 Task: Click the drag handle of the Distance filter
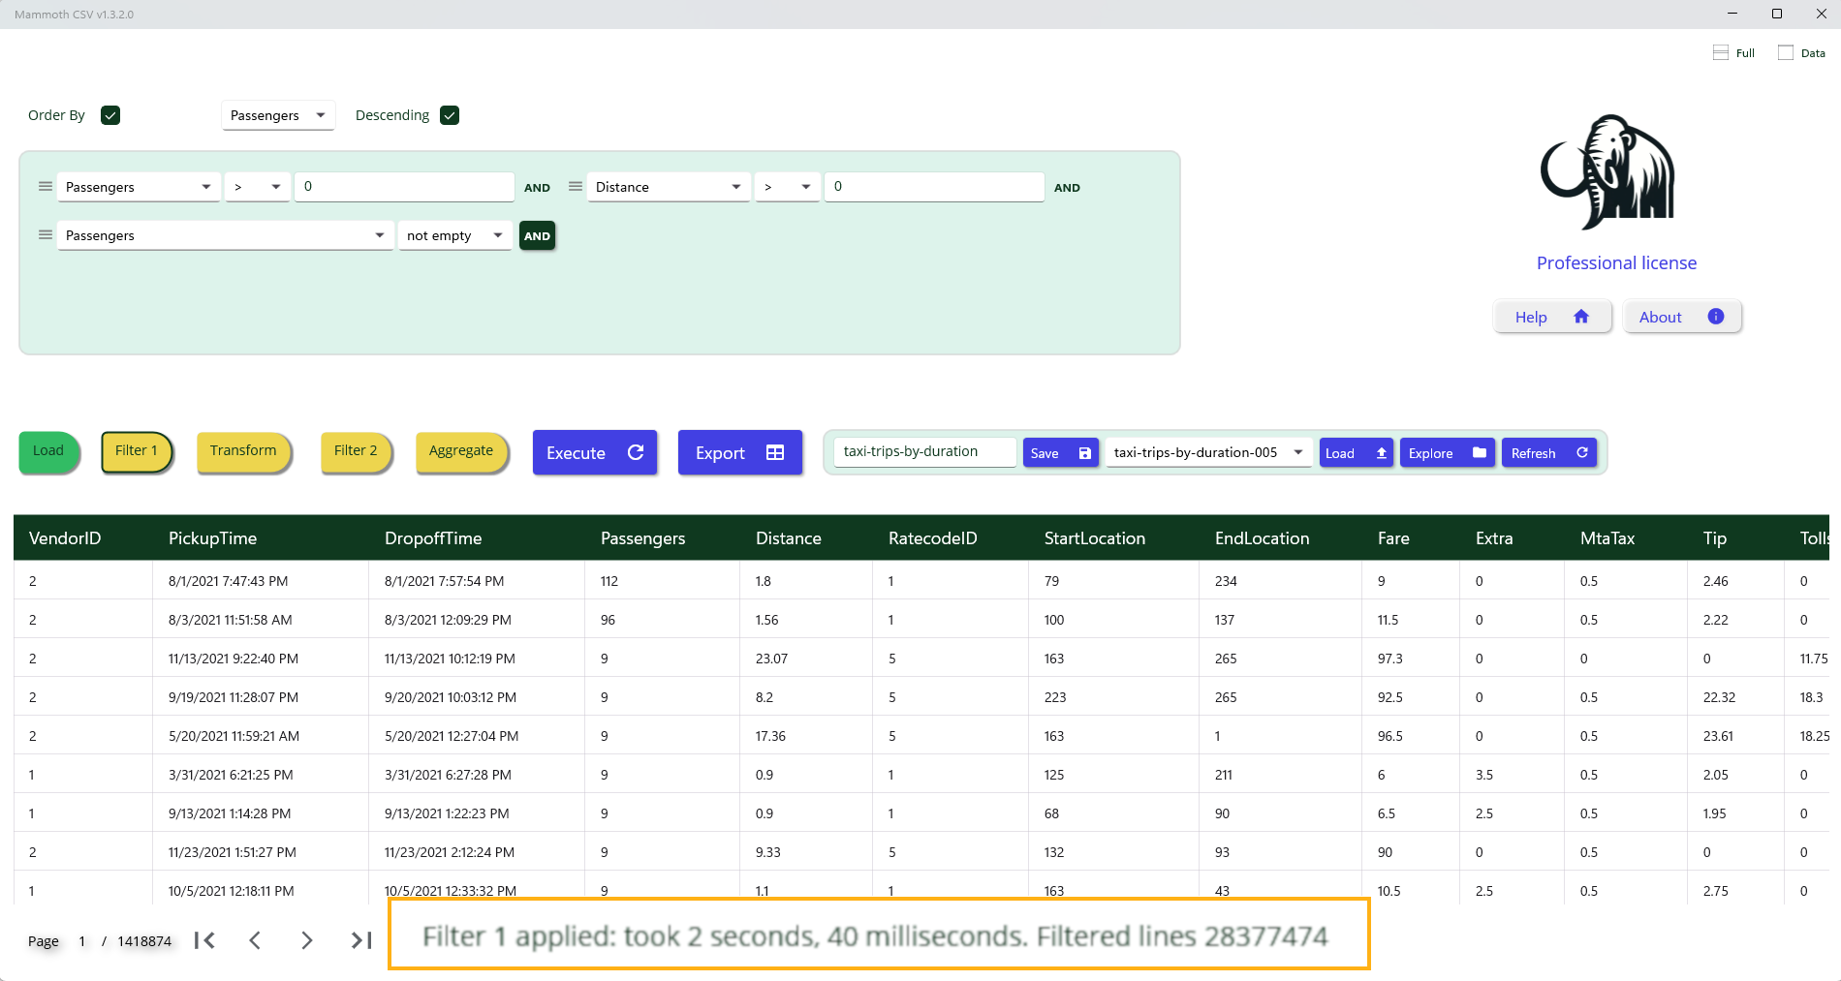576,187
